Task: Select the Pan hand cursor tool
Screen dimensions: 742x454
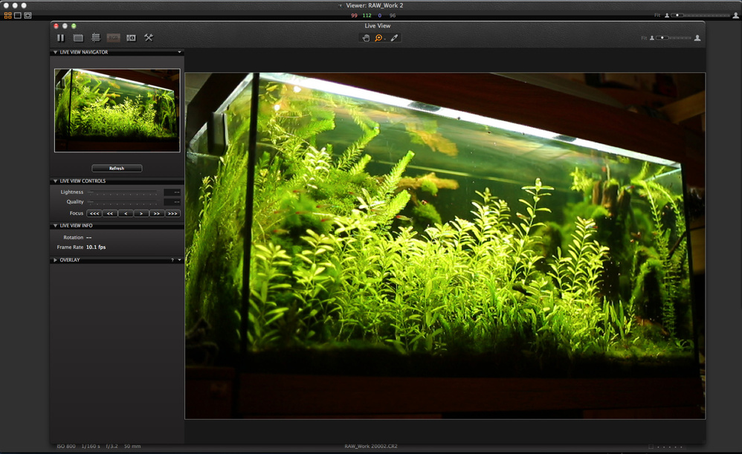Action: [x=366, y=38]
